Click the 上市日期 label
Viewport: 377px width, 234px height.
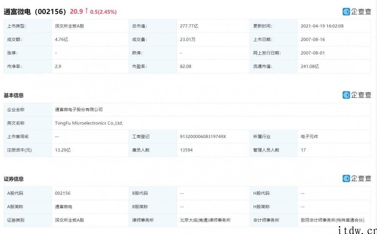click(262, 40)
